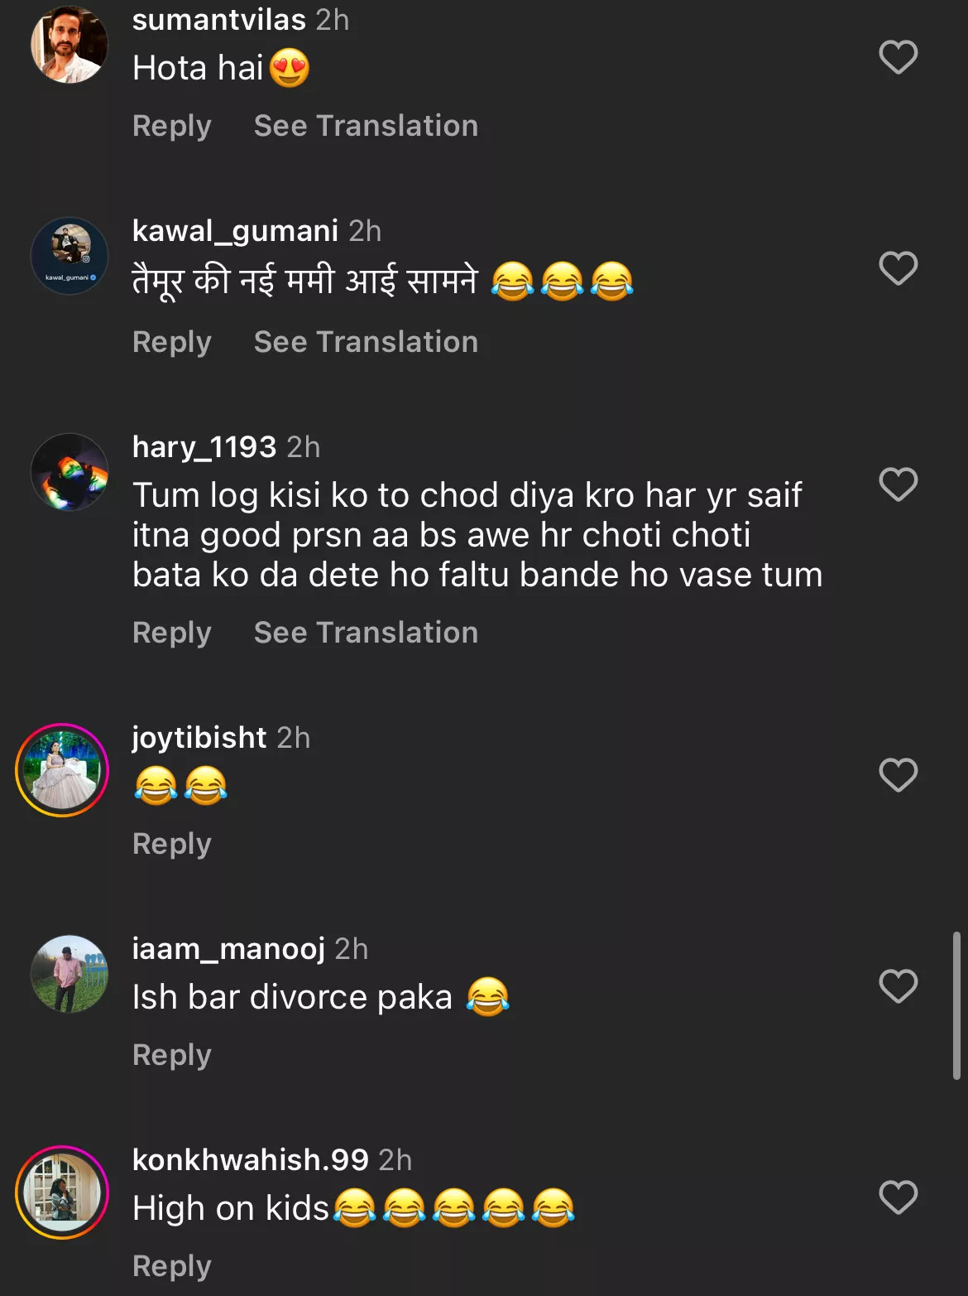The image size is (968, 1296).
Task: Click the comments scrollbar handle
Action: [x=956, y=1005]
